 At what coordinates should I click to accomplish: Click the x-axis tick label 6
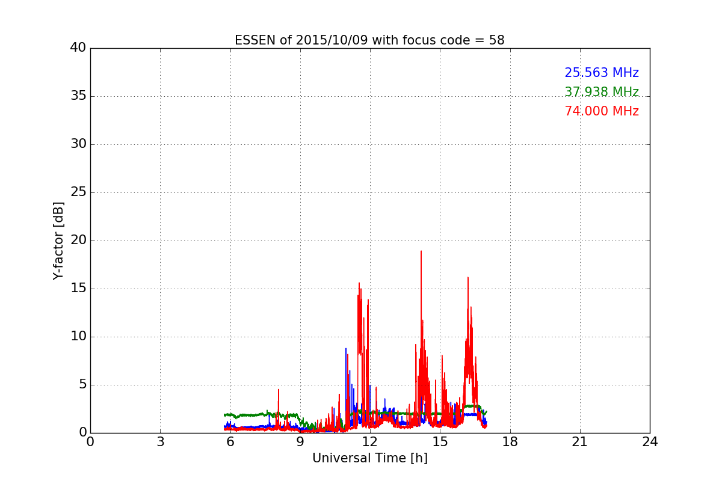(230, 442)
